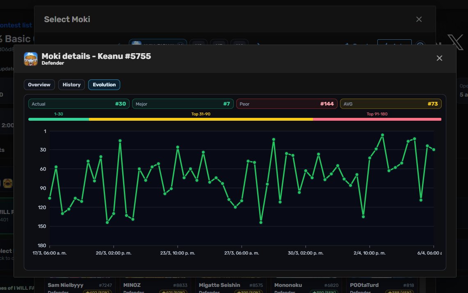468x293 pixels.
Task: Click the '1-30' range label
Action: point(59,114)
